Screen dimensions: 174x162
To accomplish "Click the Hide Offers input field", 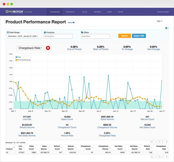I will click(95, 36).
